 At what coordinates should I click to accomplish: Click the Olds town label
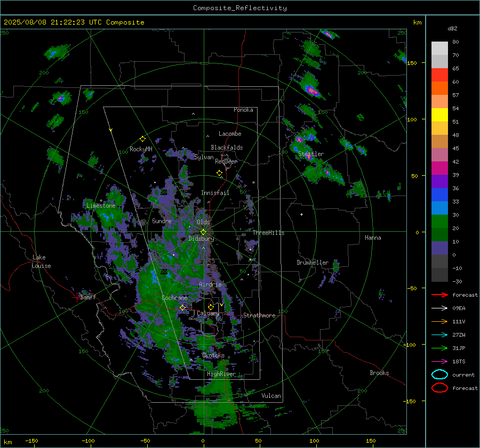tap(203, 222)
